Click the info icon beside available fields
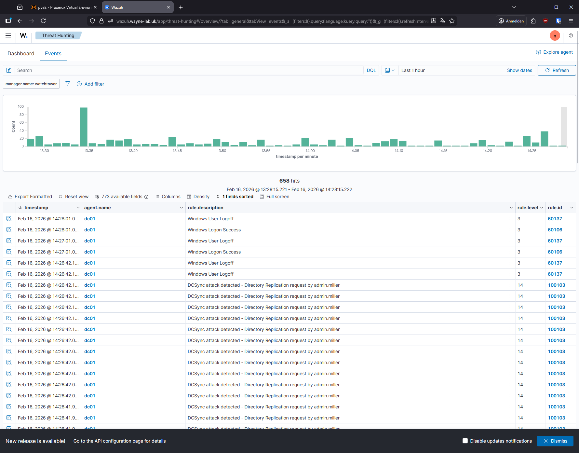Viewport: 579px width, 453px height. click(x=147, y=197)
